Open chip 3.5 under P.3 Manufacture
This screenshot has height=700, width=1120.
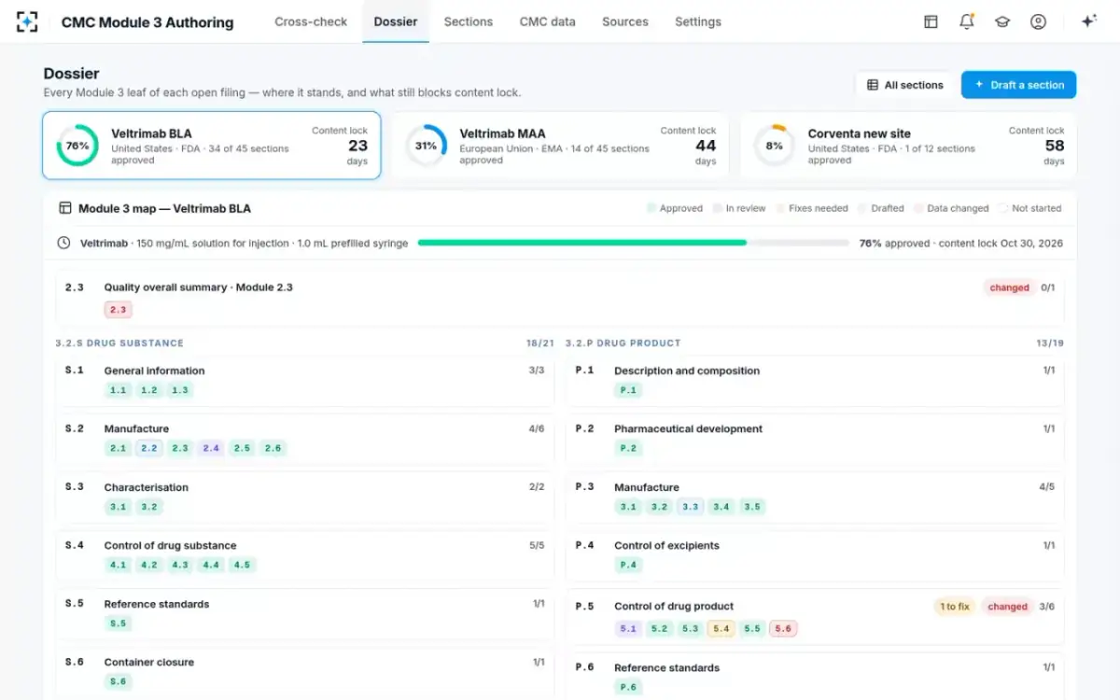tap(751, 507)
